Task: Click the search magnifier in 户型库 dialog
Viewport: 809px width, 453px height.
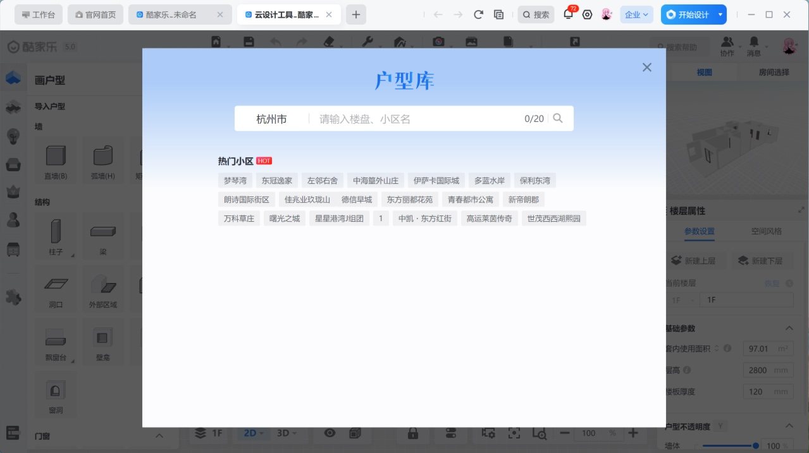Action: pos(557,118)
